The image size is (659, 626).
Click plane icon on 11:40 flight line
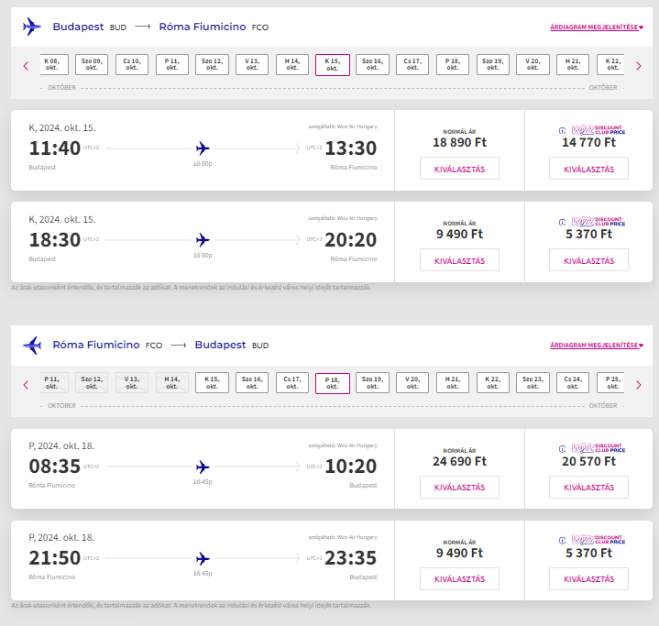click(x=203, y=148)
